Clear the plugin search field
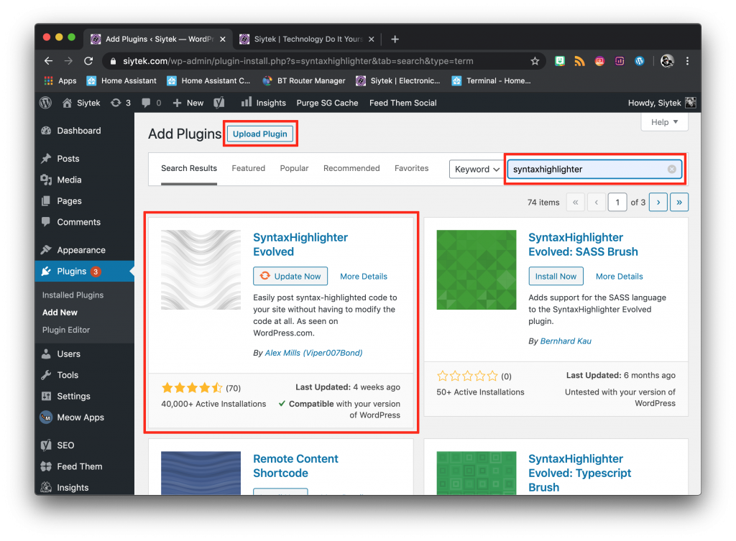The width and height of the screenshot is (736, 541). (x=672, y=170)
